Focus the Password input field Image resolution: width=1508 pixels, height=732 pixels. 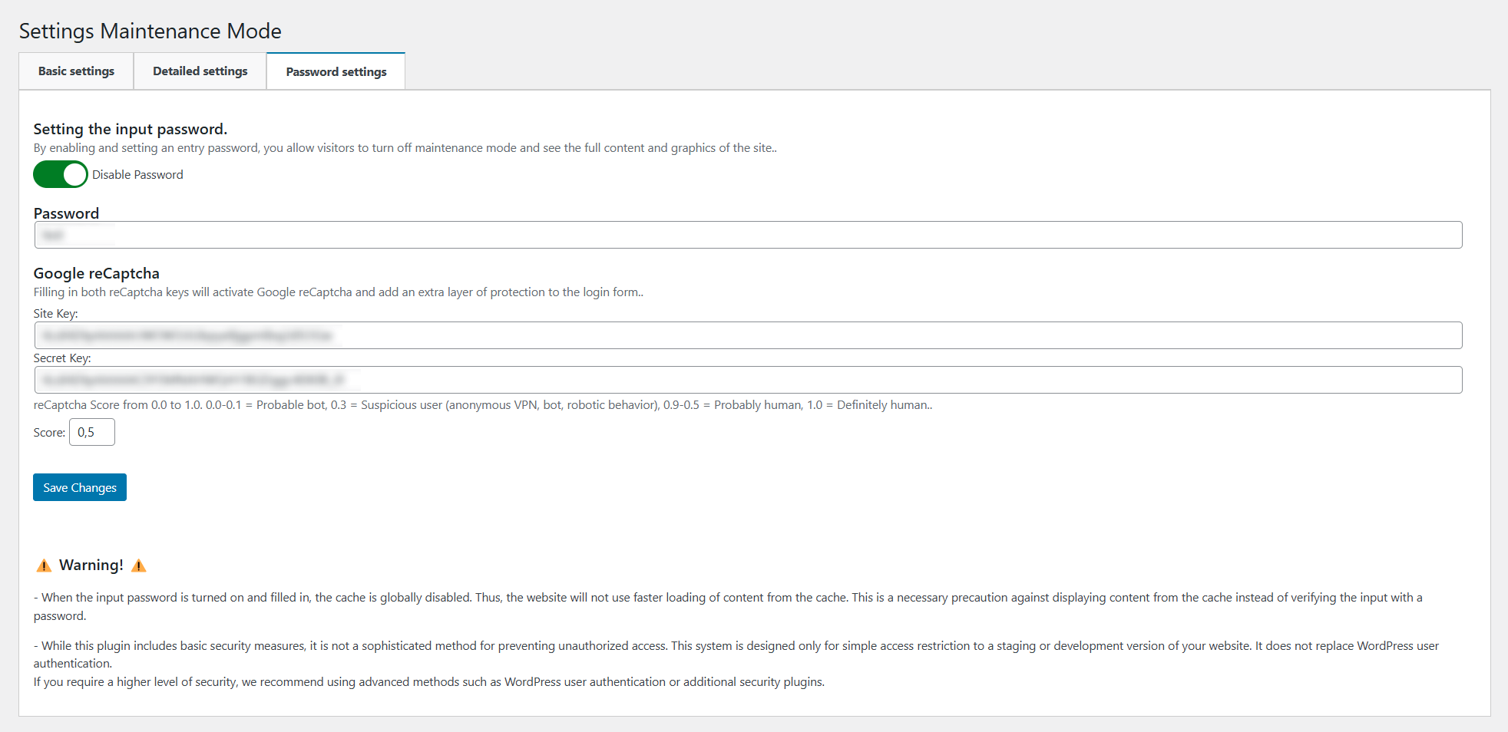tap(748, 235)
